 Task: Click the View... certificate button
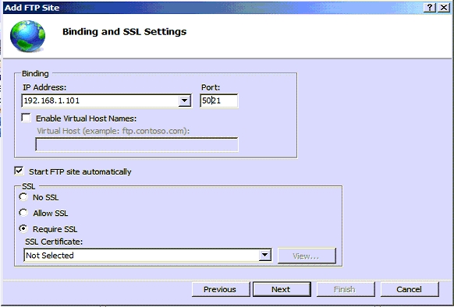(307, 256)
